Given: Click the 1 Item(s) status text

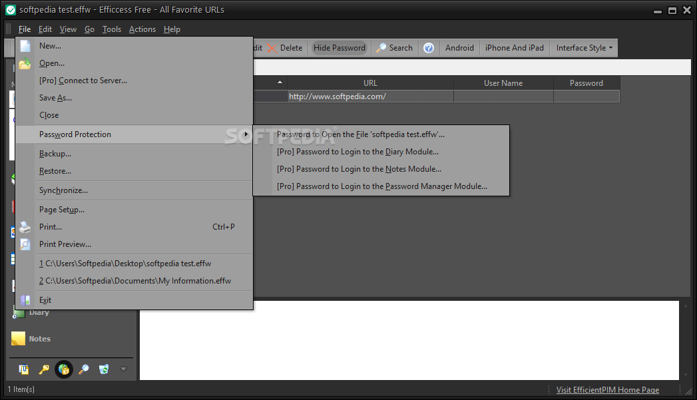Looking at the screenshot, I should pyautogui.click(x=21, y=389).
